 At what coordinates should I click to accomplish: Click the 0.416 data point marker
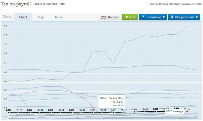(x=187, y=111)
